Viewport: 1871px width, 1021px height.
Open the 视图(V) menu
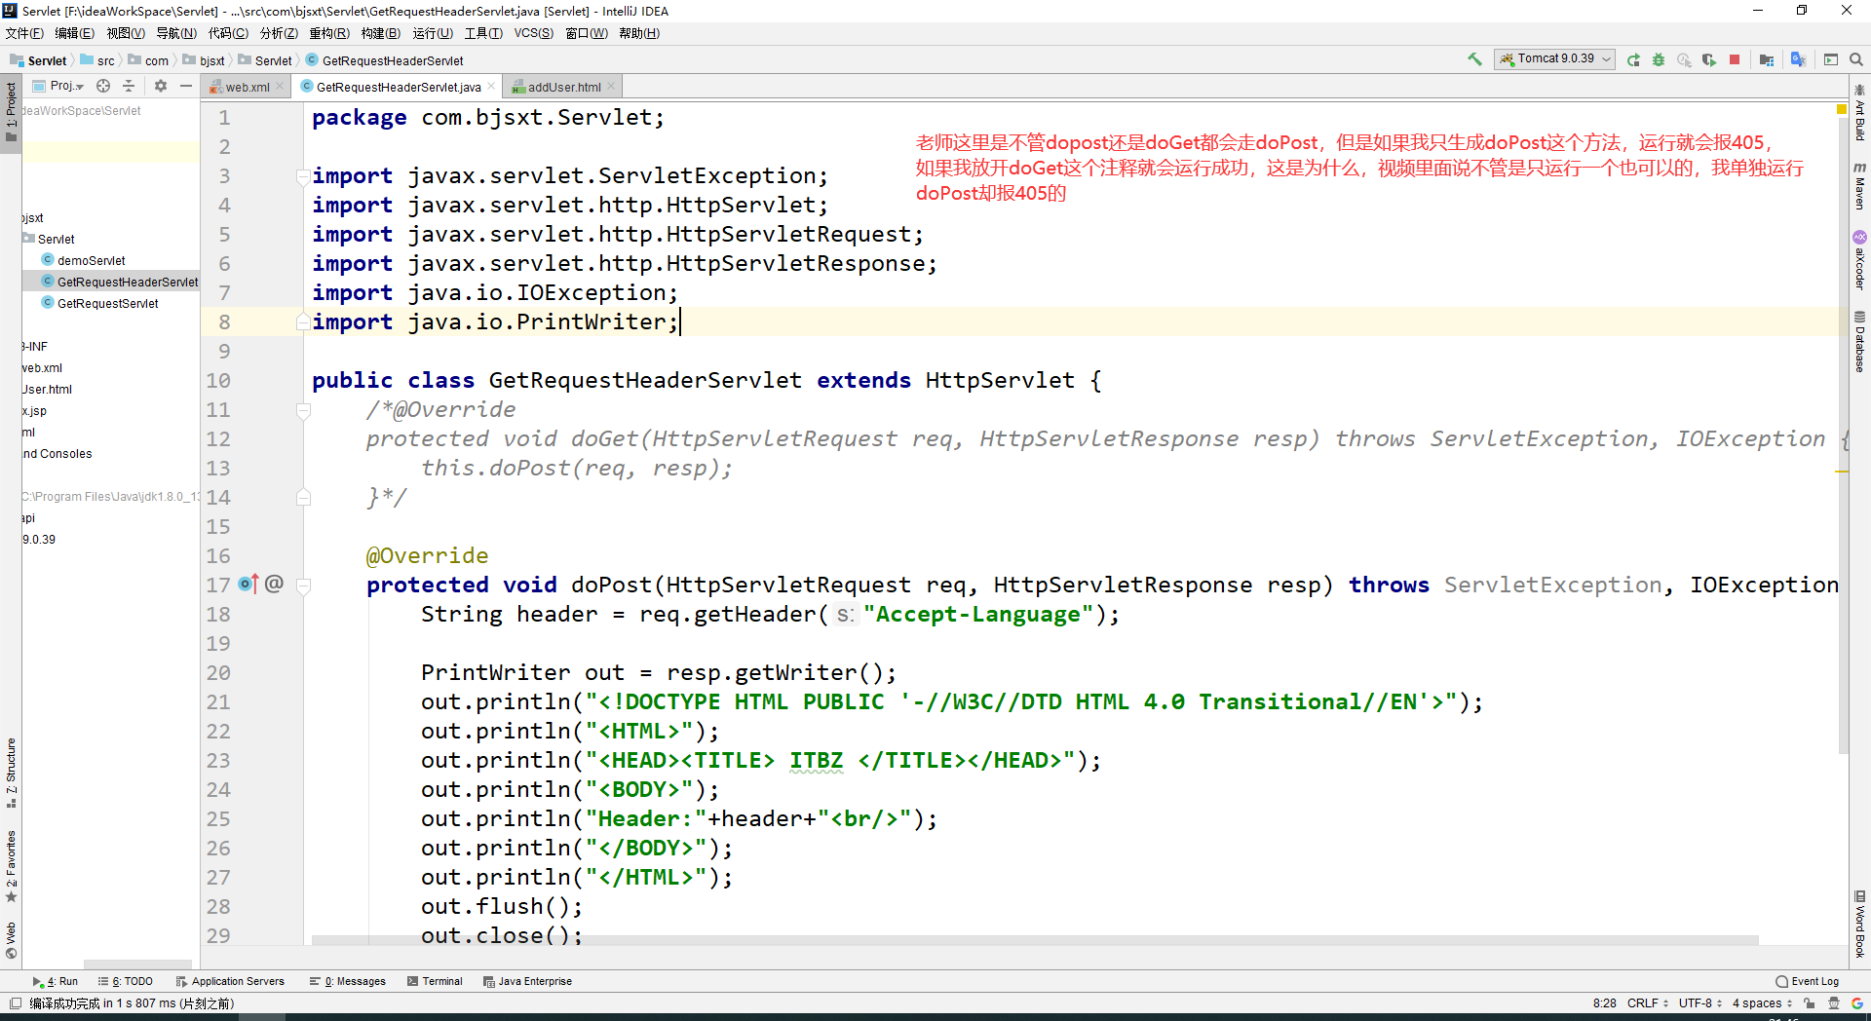(126, 33)
